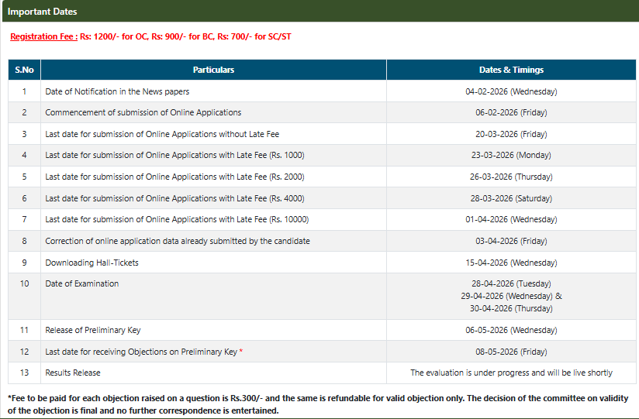The image size is (639, 419).
Task: Select exam date '29-04-2026 (Wednesday) &'
Action: (x=512, y=296)
